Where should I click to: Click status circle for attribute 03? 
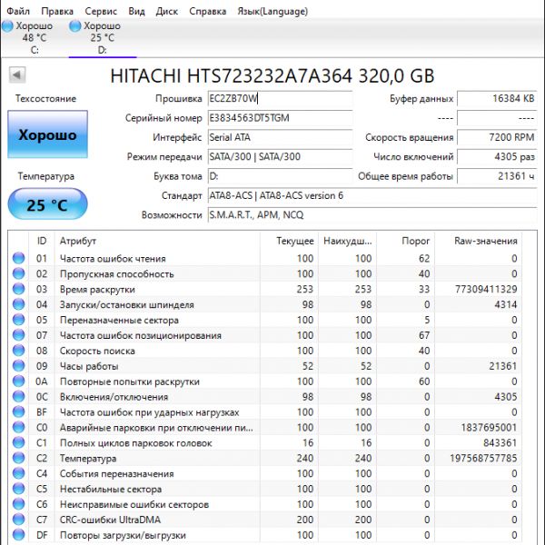(x=18, y=289)
